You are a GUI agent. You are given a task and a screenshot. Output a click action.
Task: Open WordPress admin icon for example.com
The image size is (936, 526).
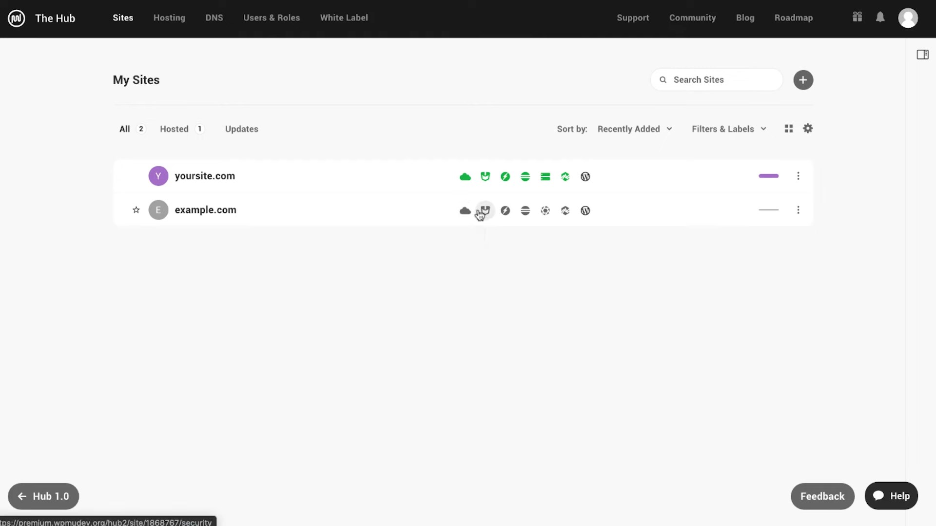point(585,210)
